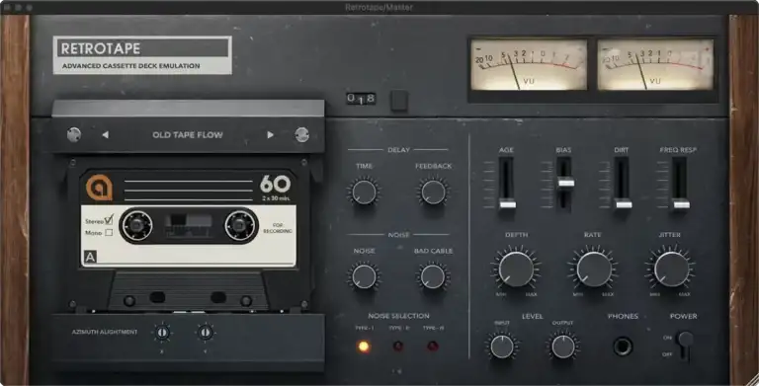The height and width of the screenshot is (386, 759).
Task: Click the FREQ RESP slider handle
Action: pyautogui.click(x=681, y=204)
